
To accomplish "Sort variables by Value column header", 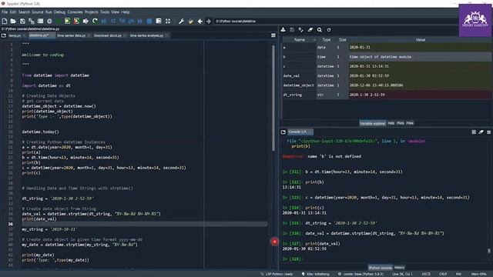I will coord(421,39).
